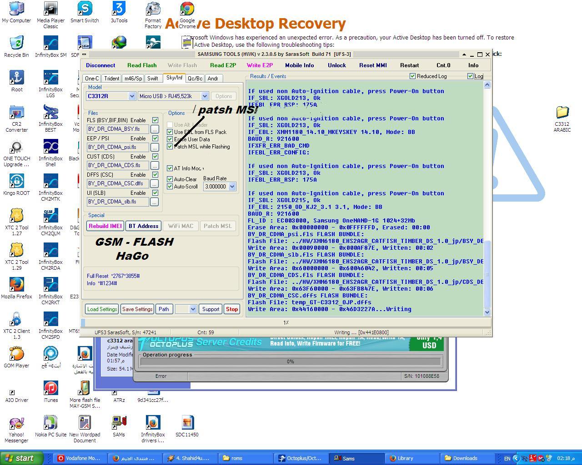Launch Kingo ROOT desktop icon
Screen dimensions: 582x465
16,185
